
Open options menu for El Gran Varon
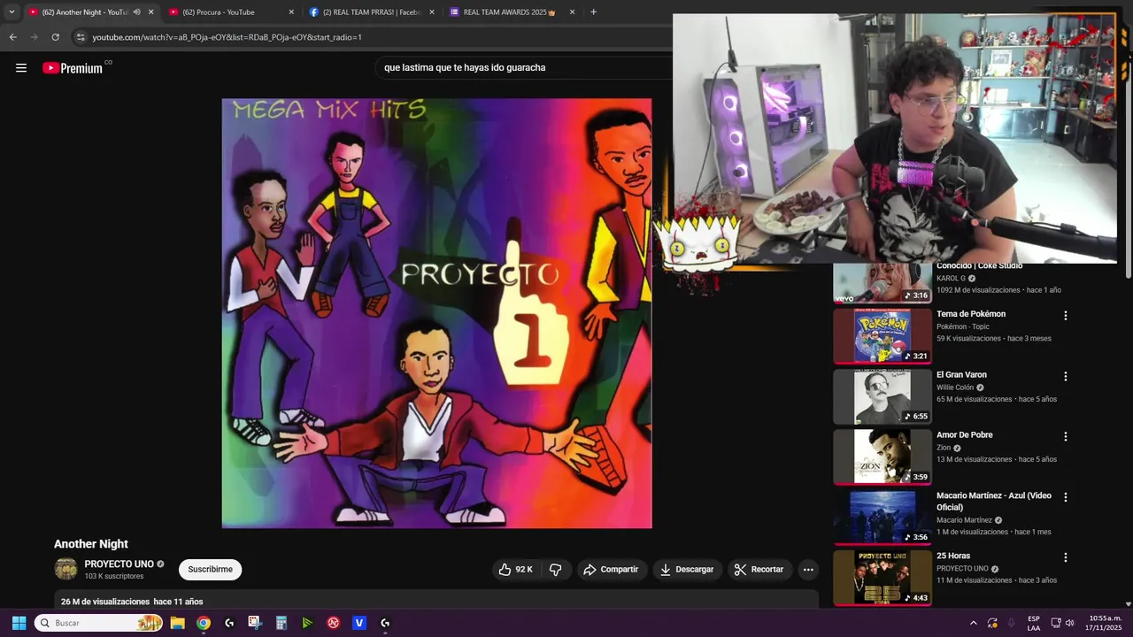click(x=1066, y=376)
